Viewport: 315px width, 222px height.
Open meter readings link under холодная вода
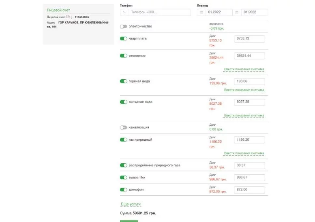click(x=244, y=116)
